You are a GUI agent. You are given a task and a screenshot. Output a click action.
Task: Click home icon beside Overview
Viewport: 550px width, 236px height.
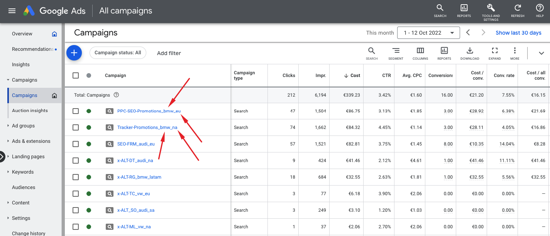[54, 34]
